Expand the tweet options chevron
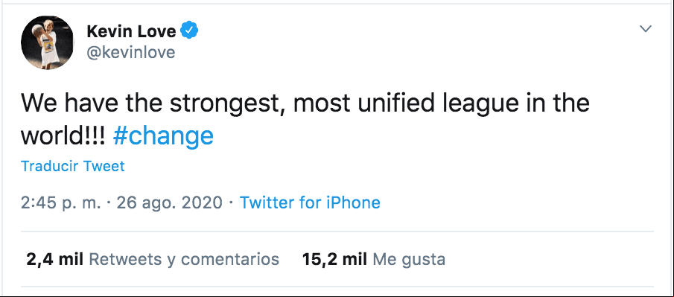This screenshot has width=674, height=297. [646, 29]
